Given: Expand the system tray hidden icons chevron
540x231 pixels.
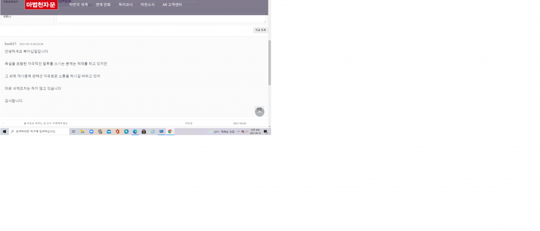Looking at the screenshot, I should pos(238,131).
